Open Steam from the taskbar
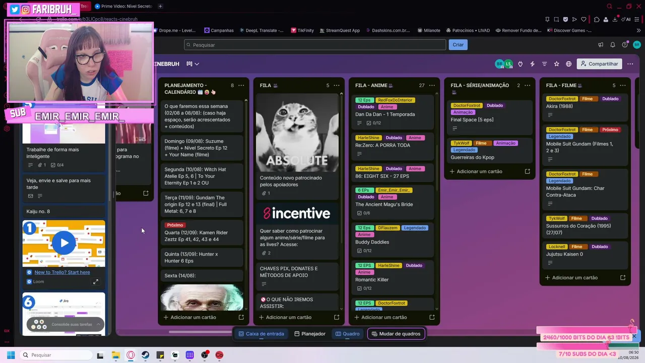Image resolution: width=645 pixels, height=363 pixels. click(145, 355)
